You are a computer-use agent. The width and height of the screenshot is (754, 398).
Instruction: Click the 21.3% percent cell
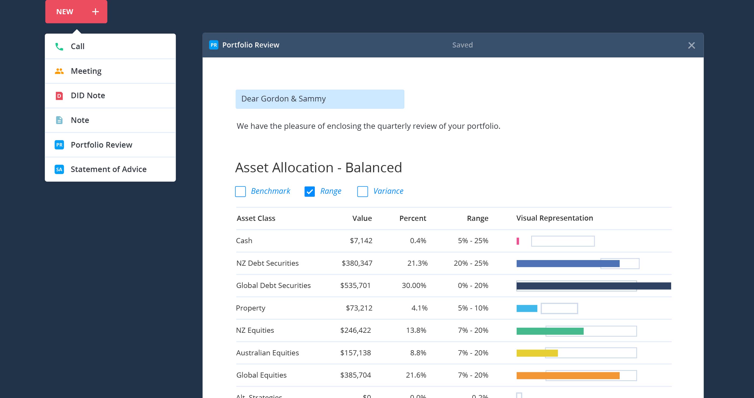point(417,263)
